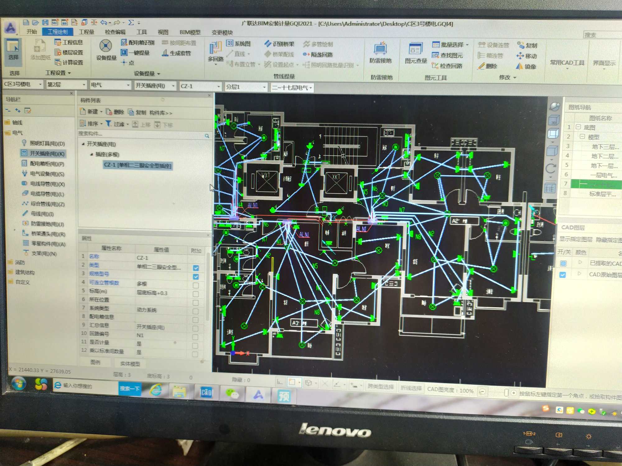This screenshot has height=466, width=622.
Task: Open the 分层1 dropdown
Action: pyautogui.click(x=246, y=87)
